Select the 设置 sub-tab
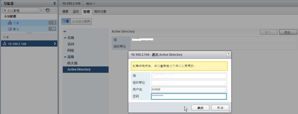The width and height of the screenshot is (298, 114). point(66,21)
